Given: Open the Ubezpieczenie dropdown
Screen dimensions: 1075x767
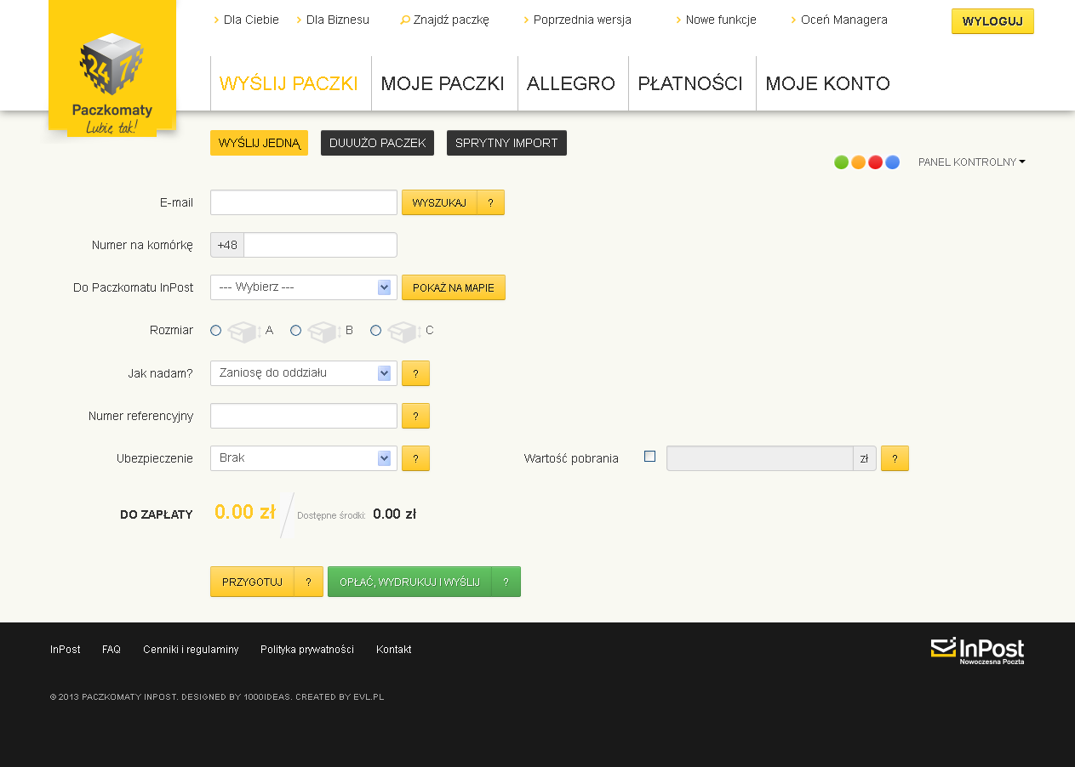Looking at the screenshot, I should click(x=304, y=458).
